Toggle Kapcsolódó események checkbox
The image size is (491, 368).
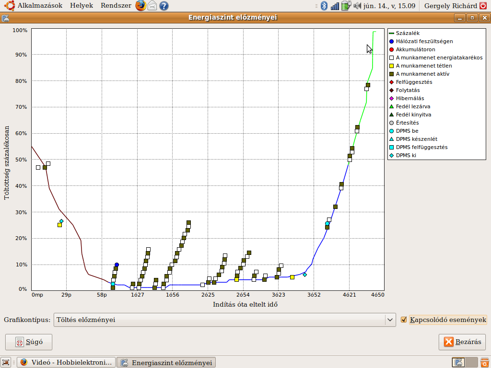click(x=404, y=320)
